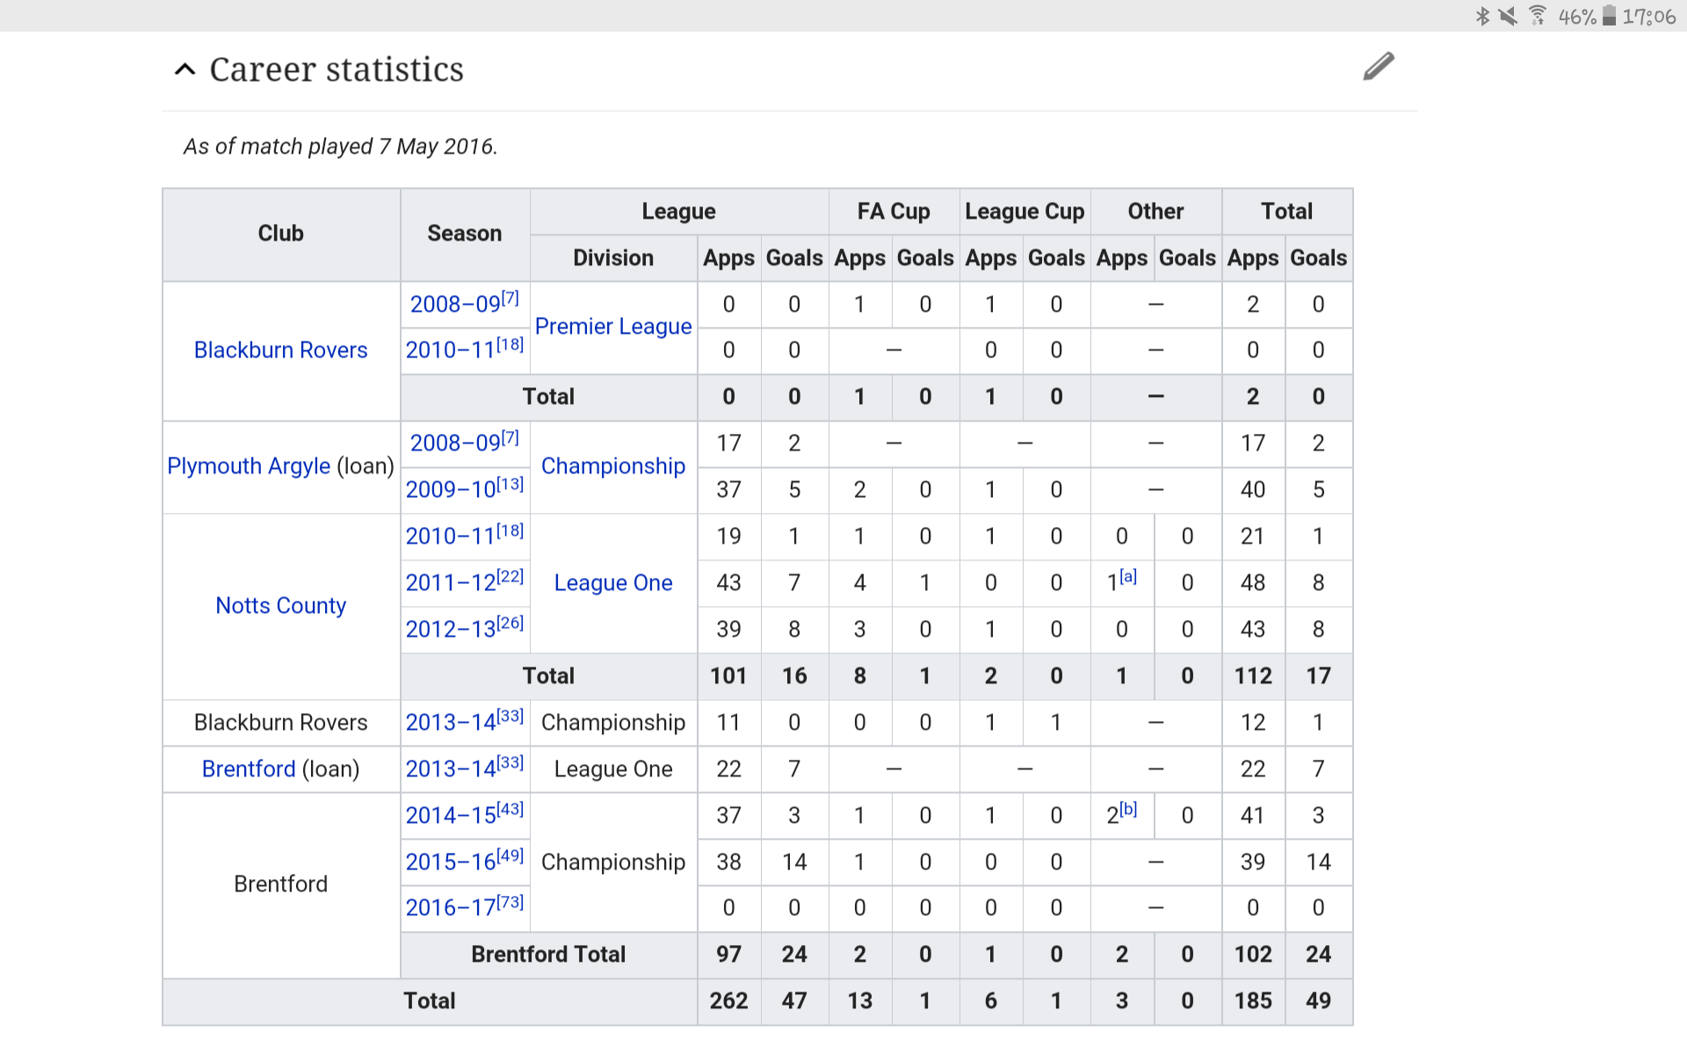Image resolution: width=1687 pixels, height=1054 pixels.
Task: Open the Notts County link
Action: [x=280, y=605]
